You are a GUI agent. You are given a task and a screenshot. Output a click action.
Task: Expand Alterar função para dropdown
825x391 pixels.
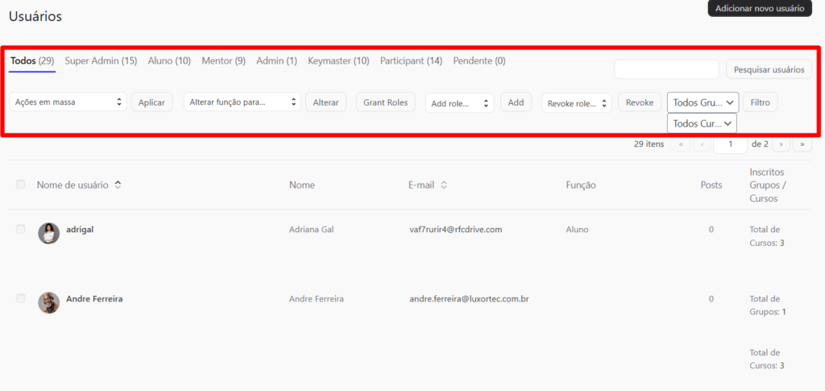coord(242,102)
